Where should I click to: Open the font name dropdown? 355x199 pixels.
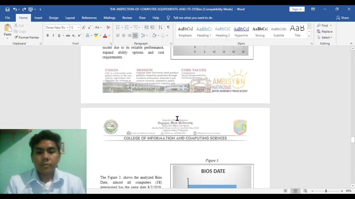click(x=67, y=28)
